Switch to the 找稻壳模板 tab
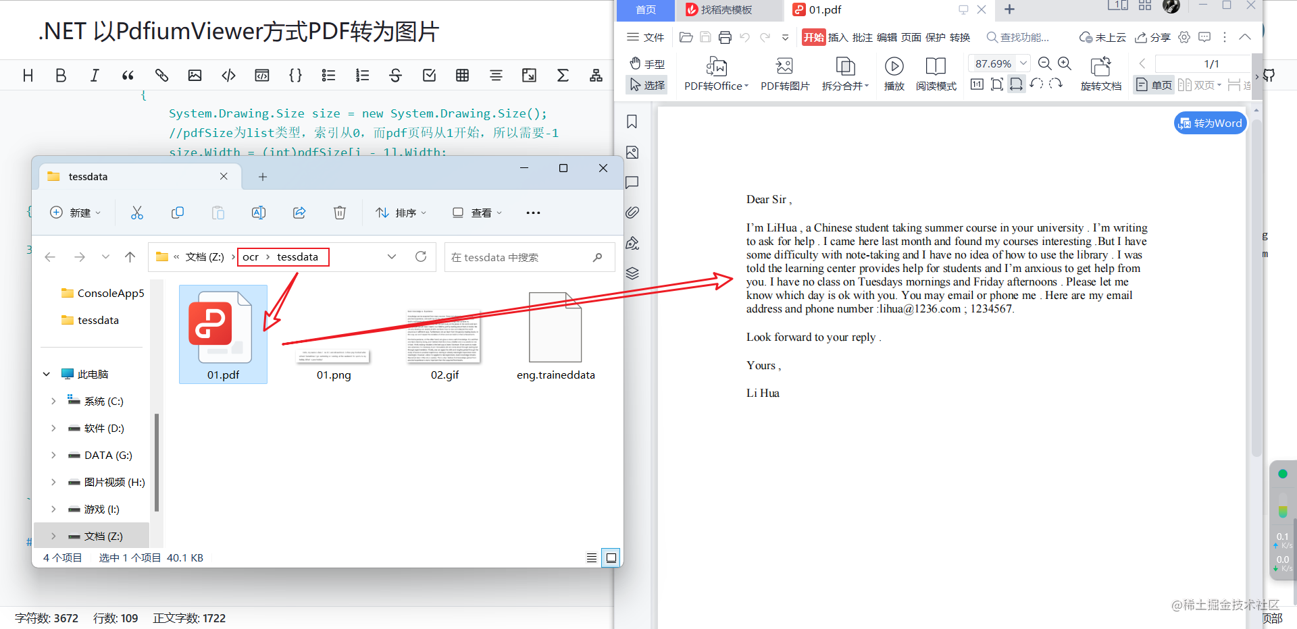This screenshot has width=1297, height=629. click(730, 9)
